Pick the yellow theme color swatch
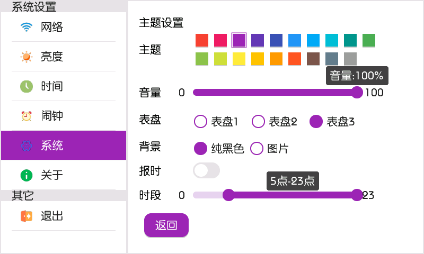This screenshot has width=424, height=254. click(x=239, y=59)
